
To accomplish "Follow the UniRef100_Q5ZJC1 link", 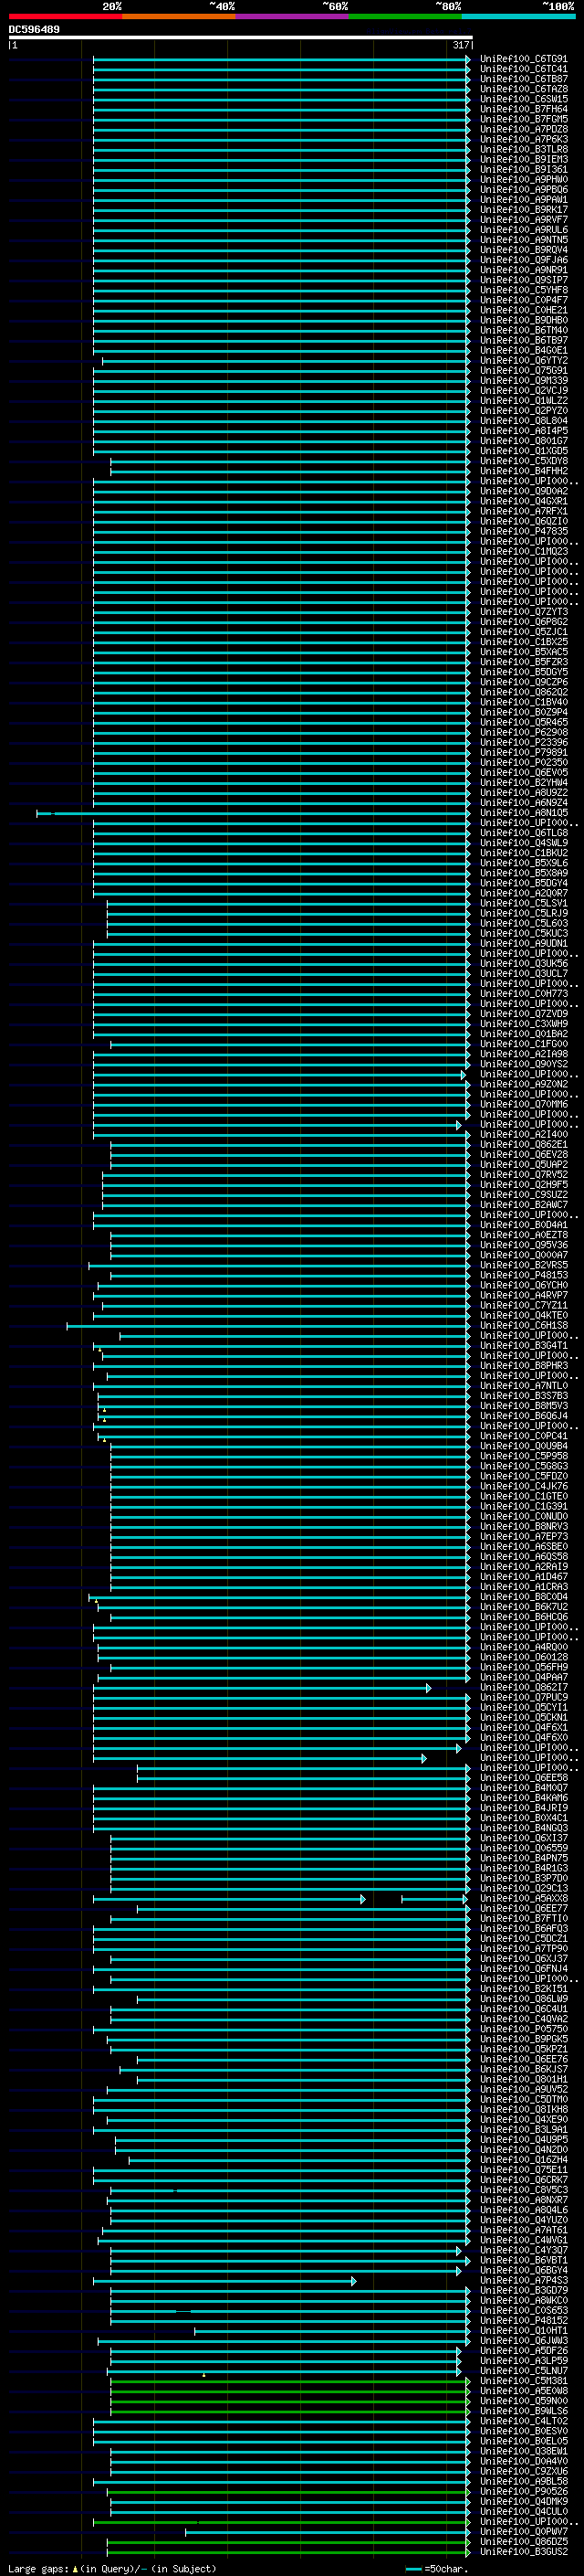I will pos(523,632).
